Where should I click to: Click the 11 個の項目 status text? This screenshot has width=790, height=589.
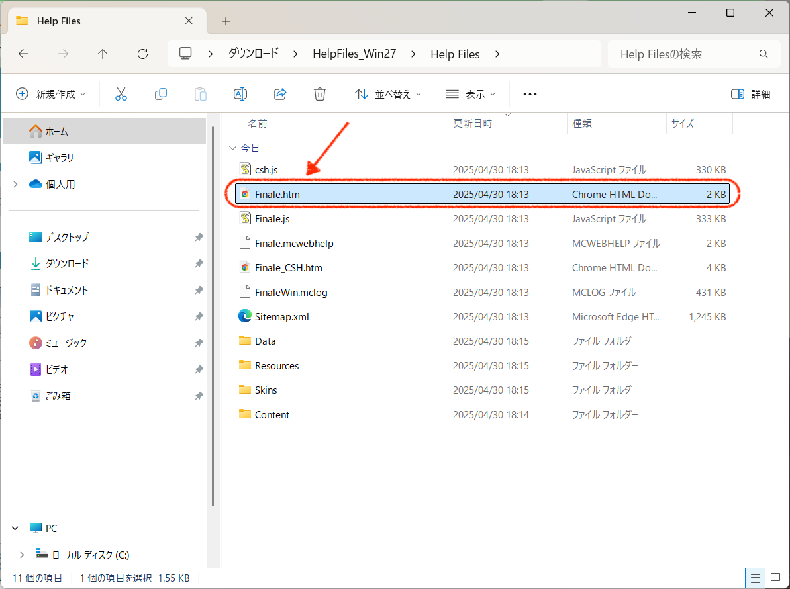coord(37,578)
